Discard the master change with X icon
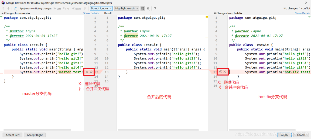This screenshot has width=311, height=139. pos(87,72)
